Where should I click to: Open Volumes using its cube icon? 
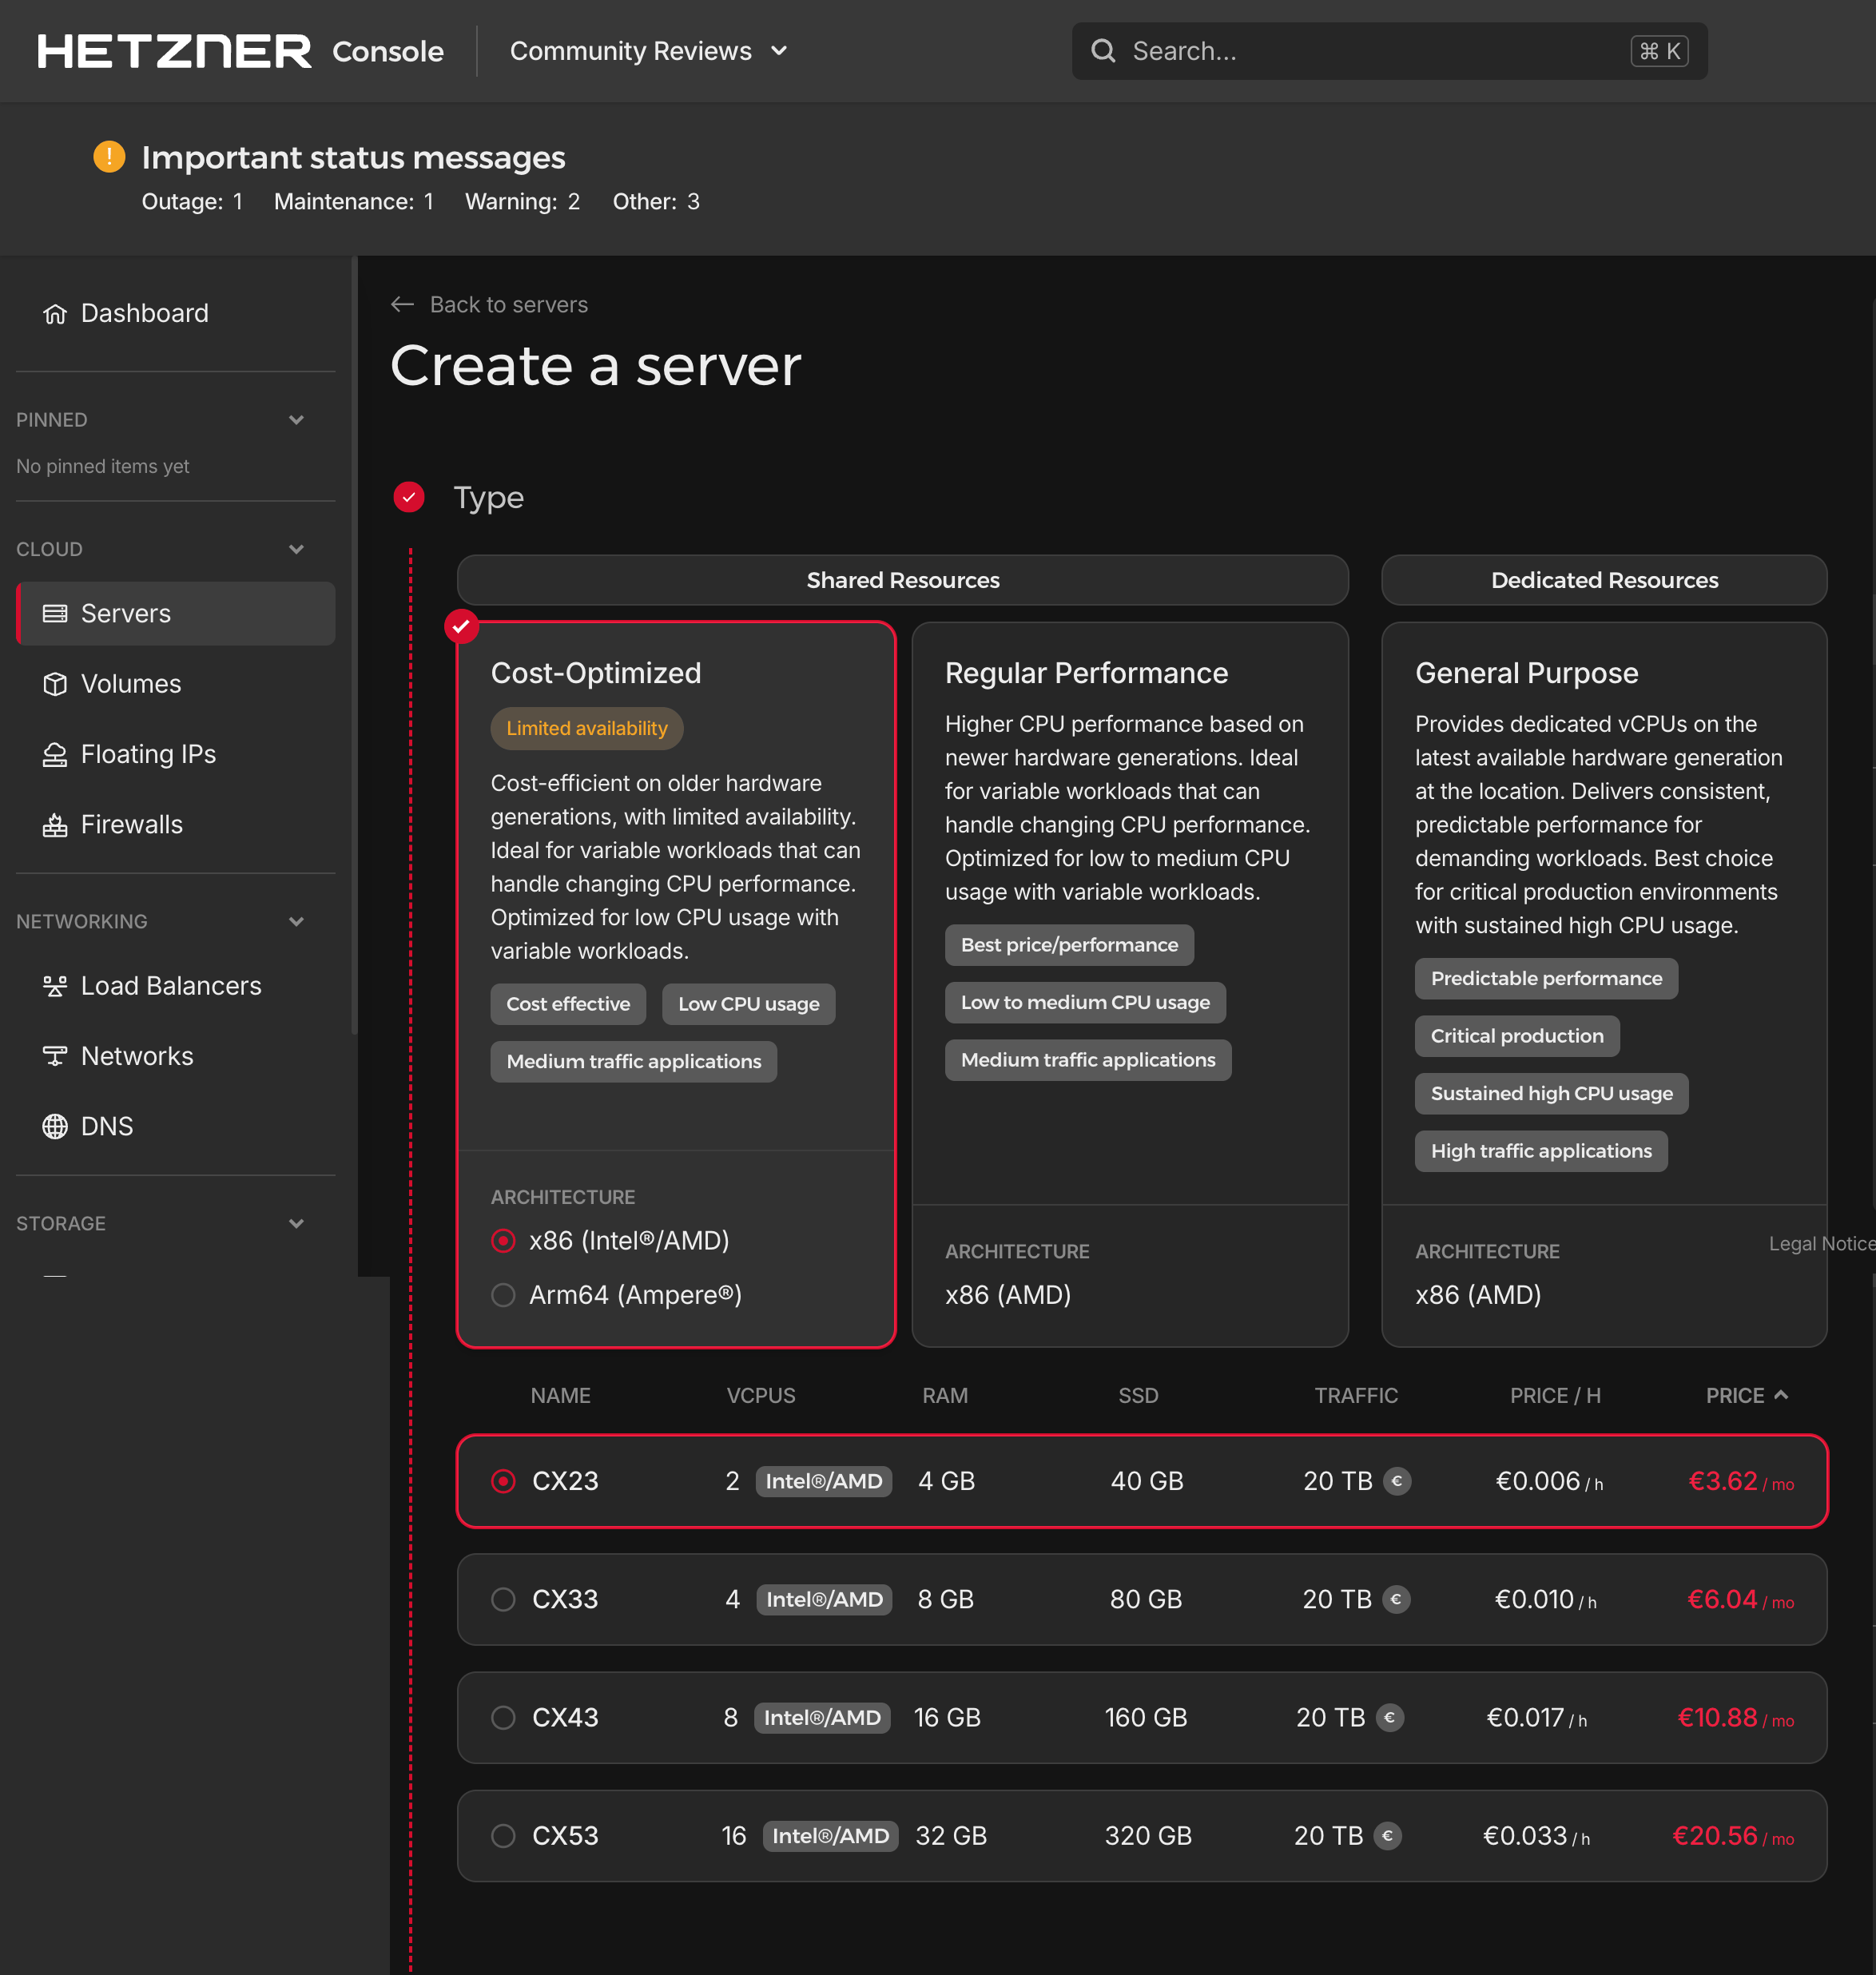(x=55, y=684)
